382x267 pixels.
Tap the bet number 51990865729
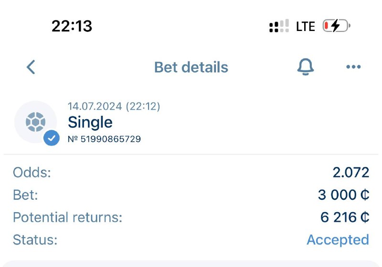pos(104,139)
